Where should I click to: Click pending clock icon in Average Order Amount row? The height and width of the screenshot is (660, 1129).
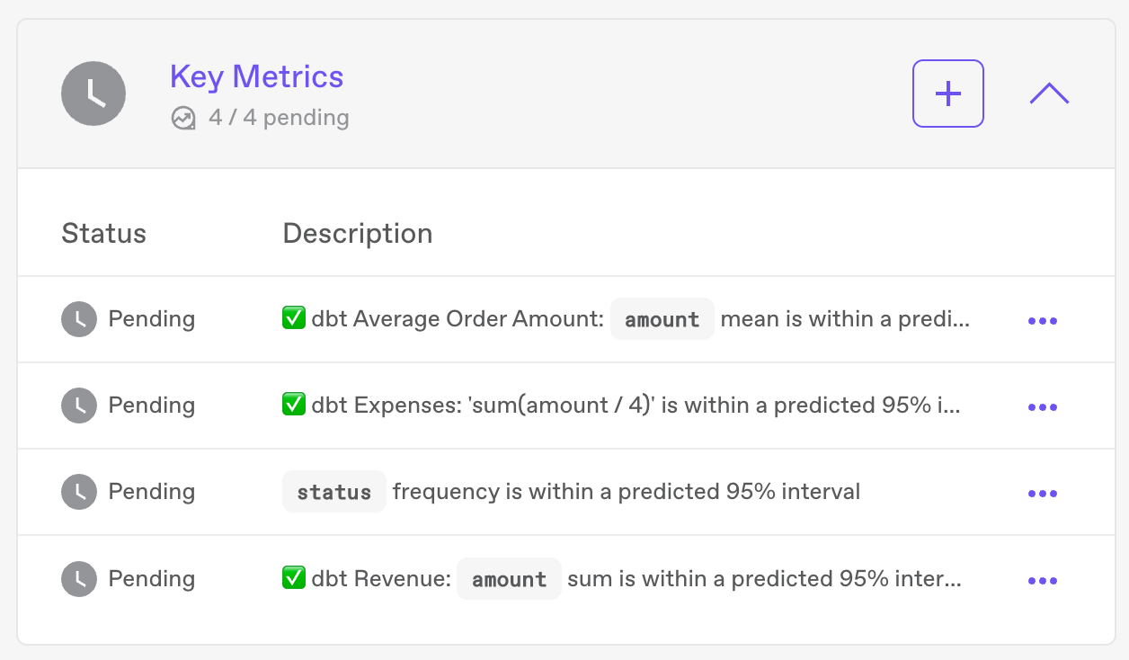(x=79, y=319)
